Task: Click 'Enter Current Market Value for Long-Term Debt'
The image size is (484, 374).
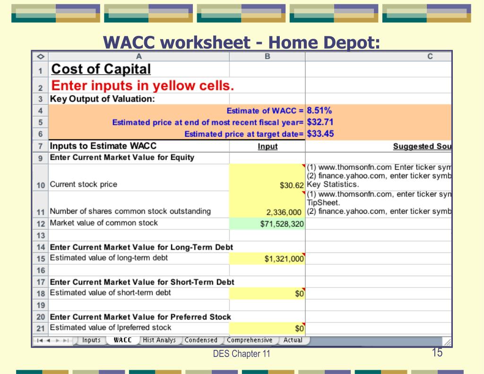Action: [x=141, y=247]
